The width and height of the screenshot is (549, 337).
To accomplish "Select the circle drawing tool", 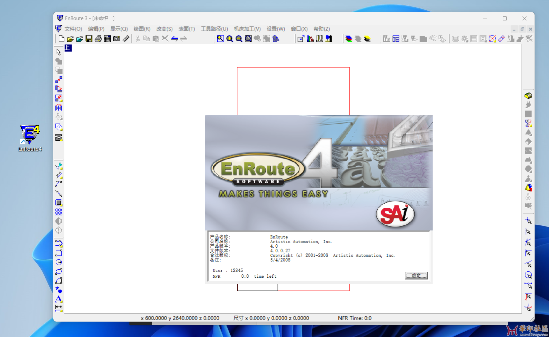I will (x=59, y=262).
